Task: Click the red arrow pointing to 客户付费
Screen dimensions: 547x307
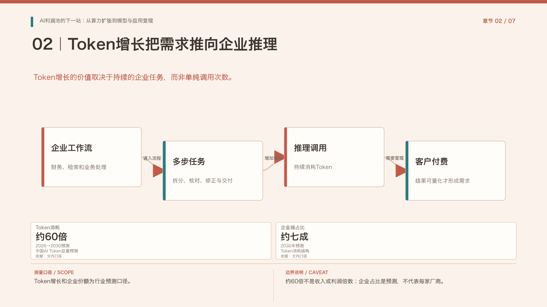Action: 400,171
